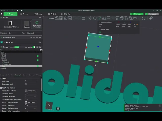Switch to the Calibration tab
Viewport: 162px width, 121px height.
(x=66, y=14)
